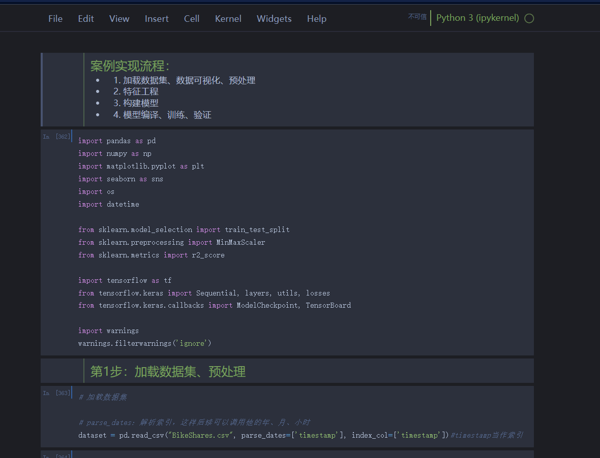The width and height of the screenshot is (600, 458).
Task: Click the Sequential, layers, utils, losses import line
Action: coord(204,293)
